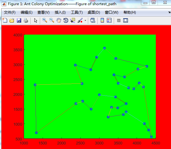The image size is (171, 149).
Task: Click the topmost path node near 3500
Action: pos(104,48)
